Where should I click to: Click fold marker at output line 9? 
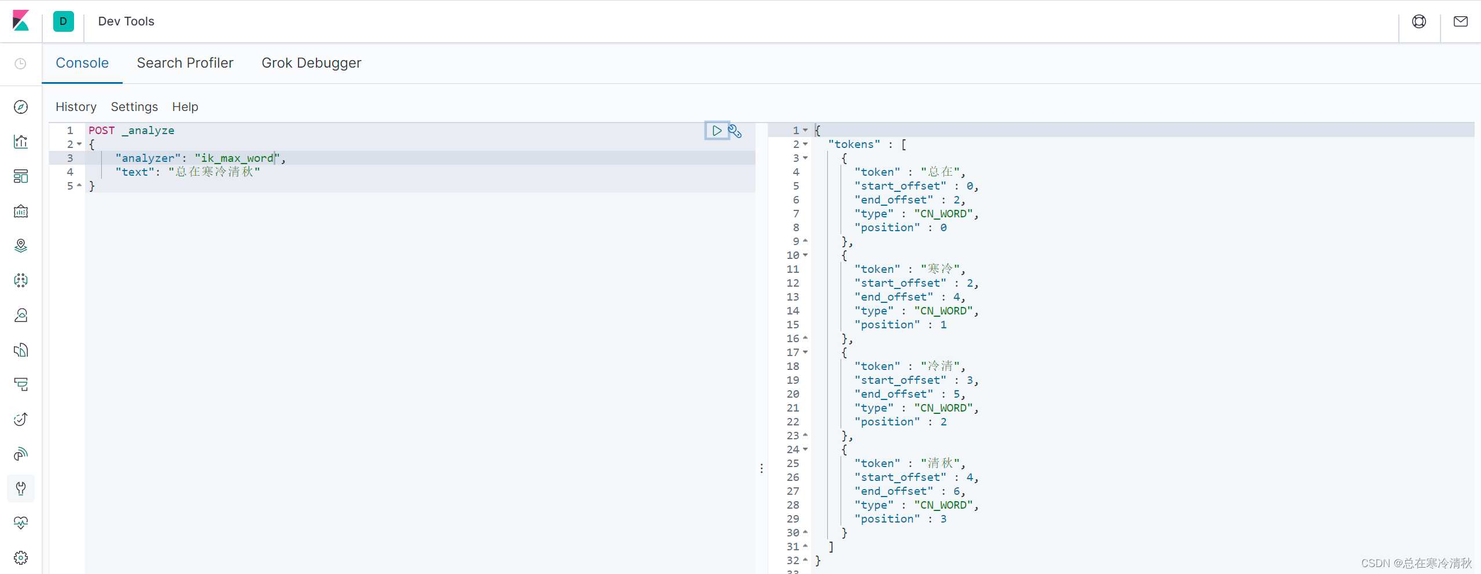coord(805,241)
